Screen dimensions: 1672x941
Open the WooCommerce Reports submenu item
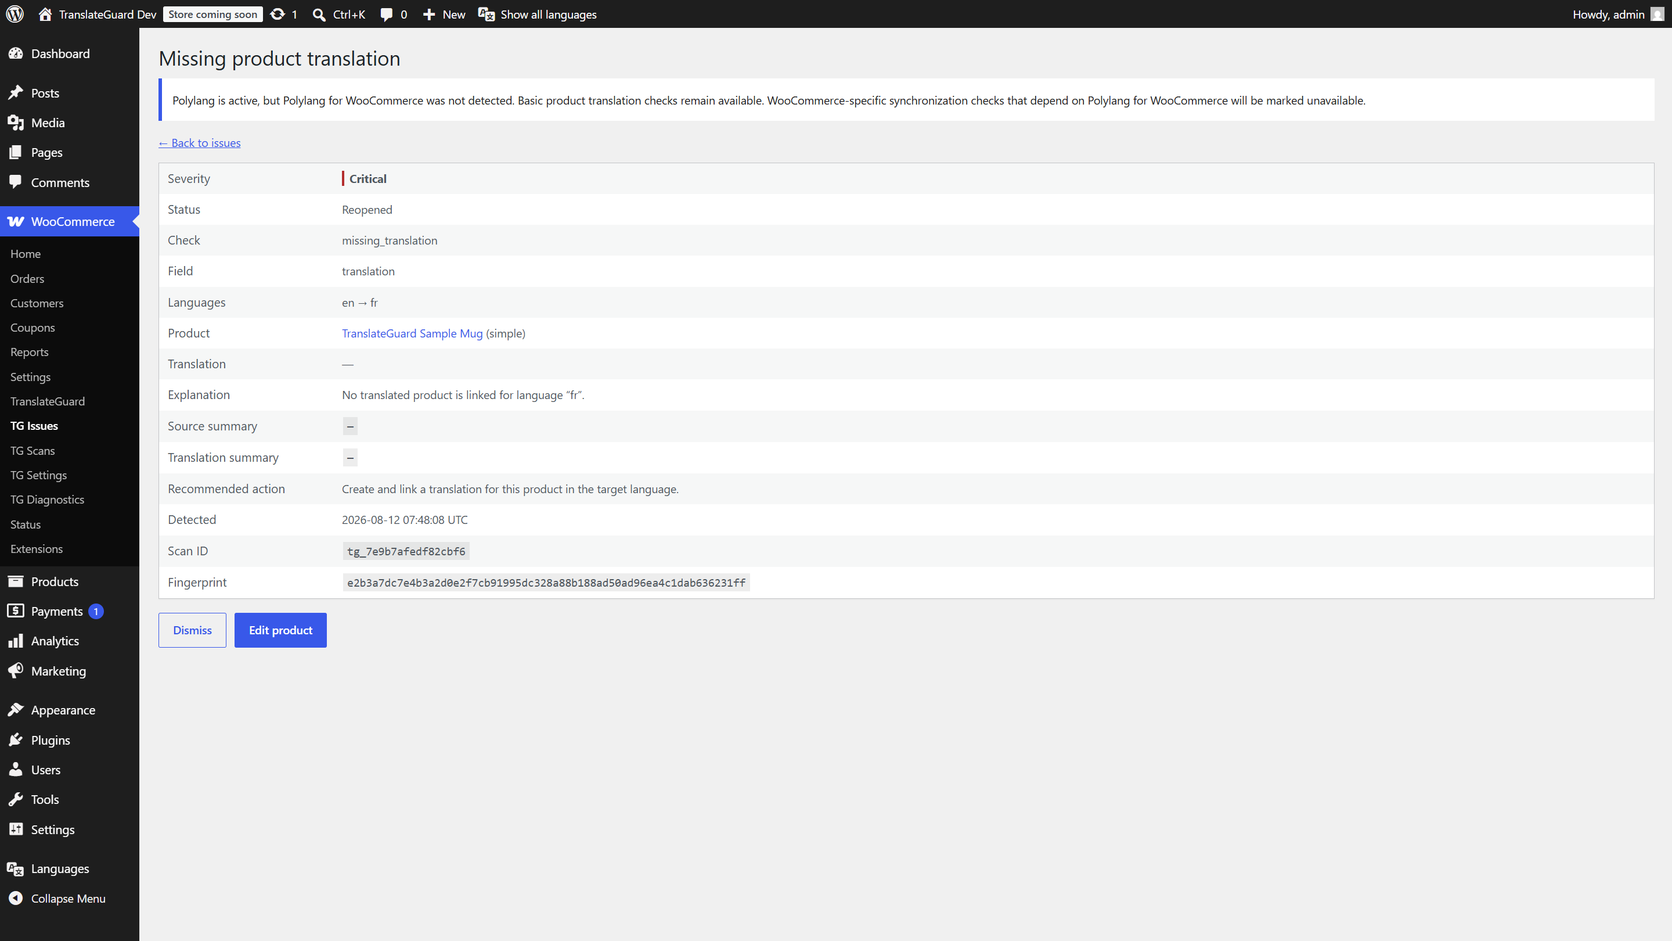pyautogui.click(x=29, y=352)
